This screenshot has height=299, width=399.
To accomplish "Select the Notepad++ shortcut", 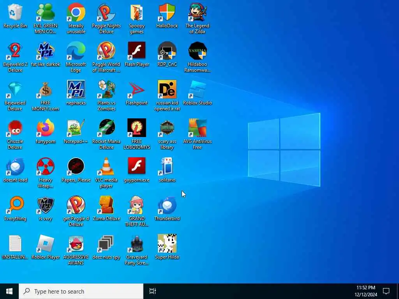I will pyautogui.click(x=76, y=128).
